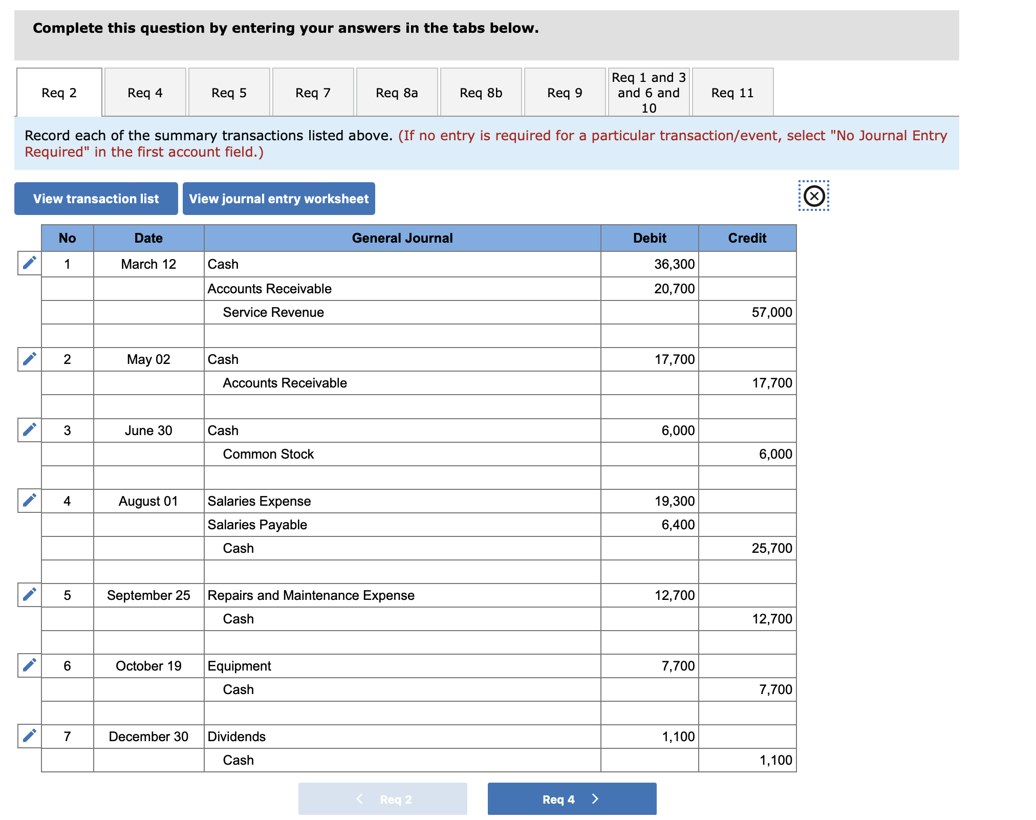Click the edit pencil icon for the August 01 entry
1036x820 pixels.
pyautogui.click(x=29, y=500)
